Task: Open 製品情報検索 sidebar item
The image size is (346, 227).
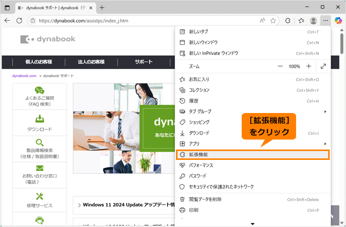Action: click(40, 149)
